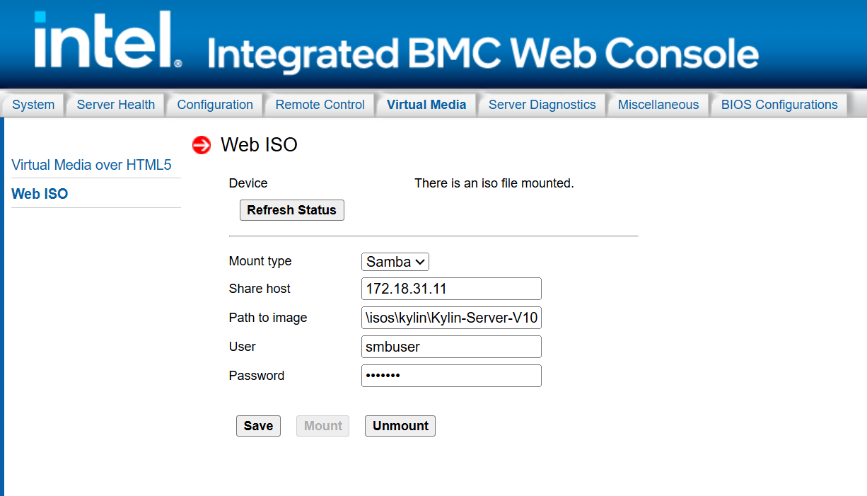Screen dimensions: 867x496
Task: Click the Virtual Media tab
Action: coord(426,105)
